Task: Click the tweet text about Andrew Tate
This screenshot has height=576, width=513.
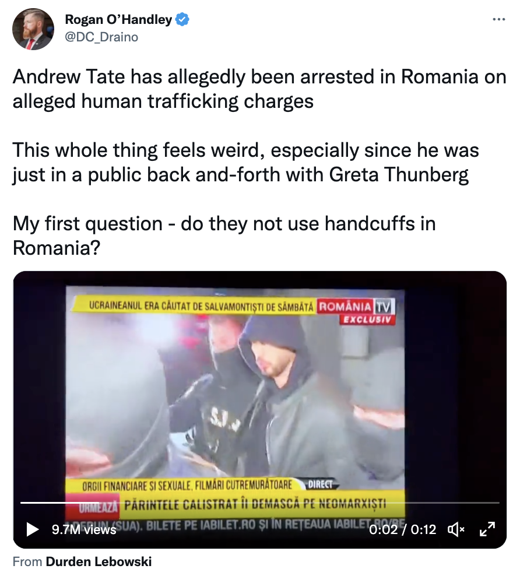Action: [259, 89]
